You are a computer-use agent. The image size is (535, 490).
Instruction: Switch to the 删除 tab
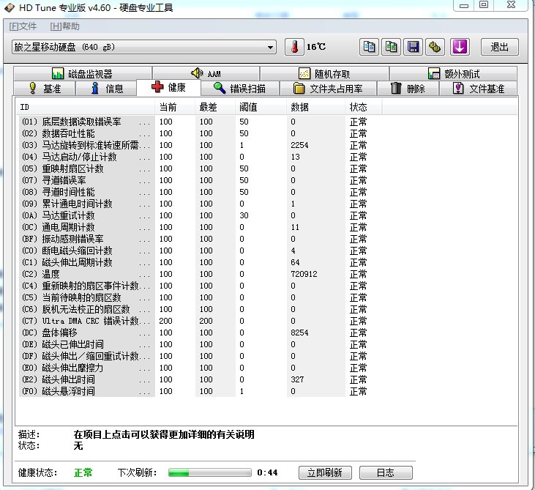(x=408, y=89)
